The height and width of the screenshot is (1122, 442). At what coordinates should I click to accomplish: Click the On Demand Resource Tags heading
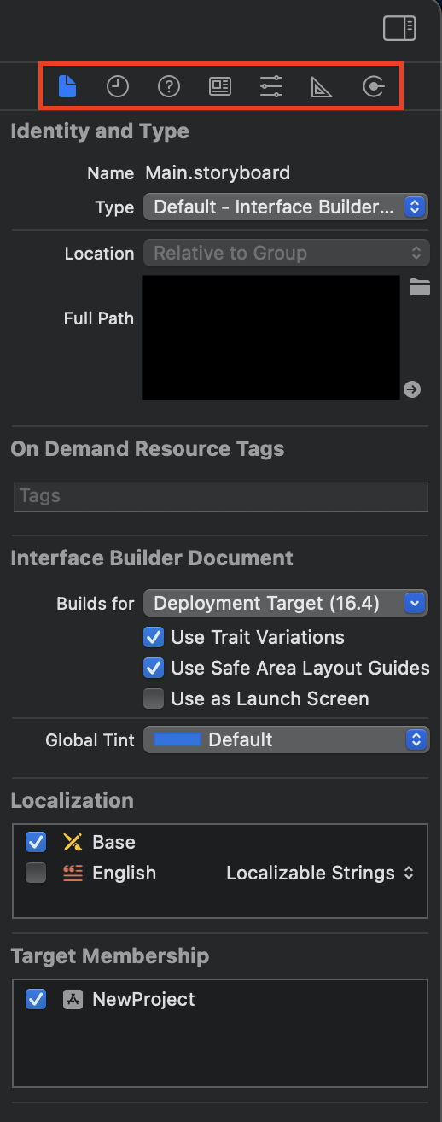pyautogui.click(x=148, y=448)
